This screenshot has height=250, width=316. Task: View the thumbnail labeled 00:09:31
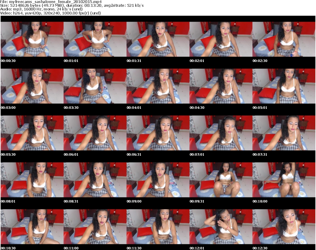221,180
